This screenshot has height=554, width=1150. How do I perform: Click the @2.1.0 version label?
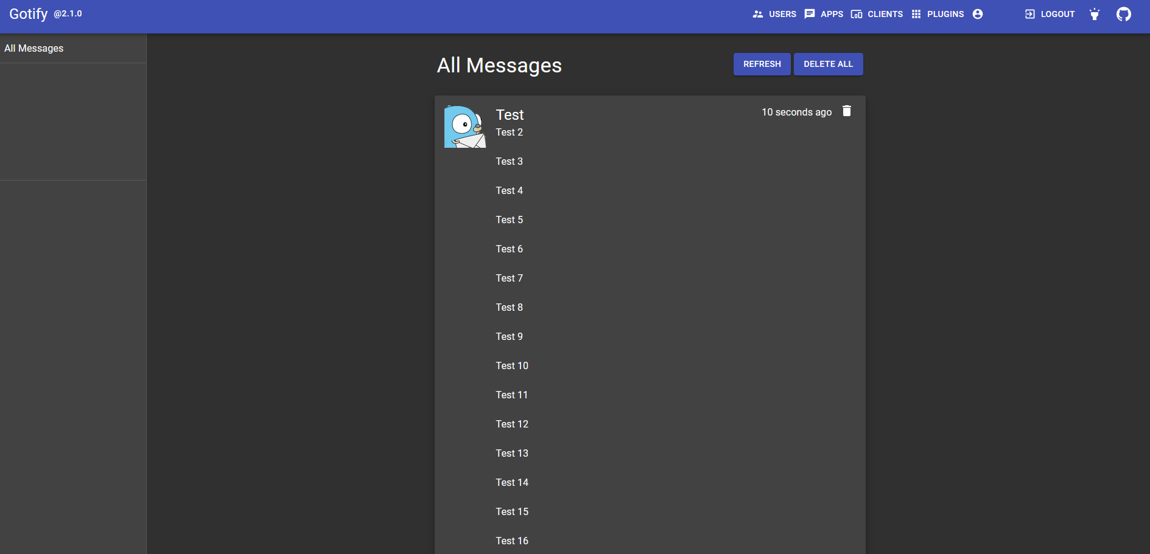point(67,14)
